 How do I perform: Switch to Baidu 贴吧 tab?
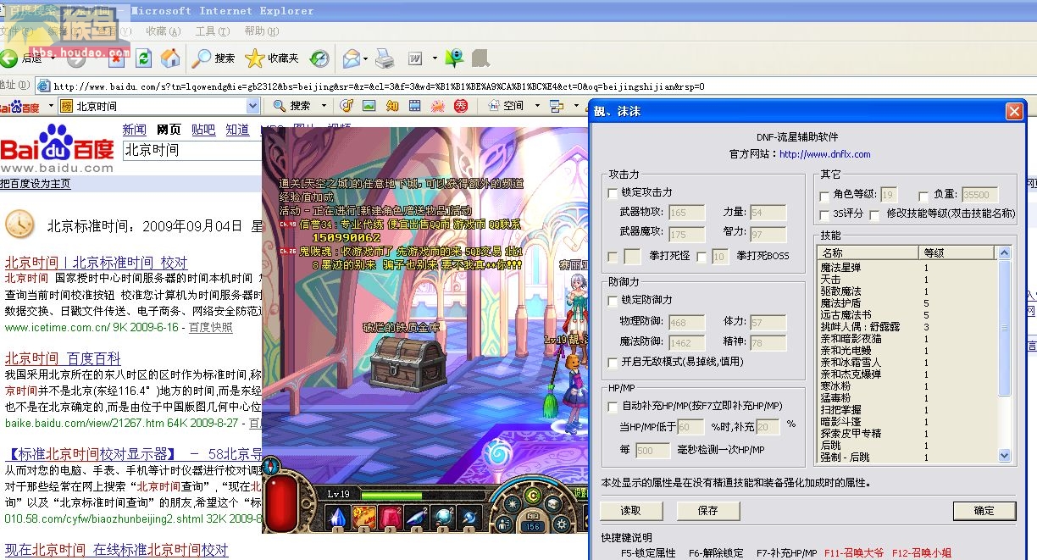click(203, 130)
